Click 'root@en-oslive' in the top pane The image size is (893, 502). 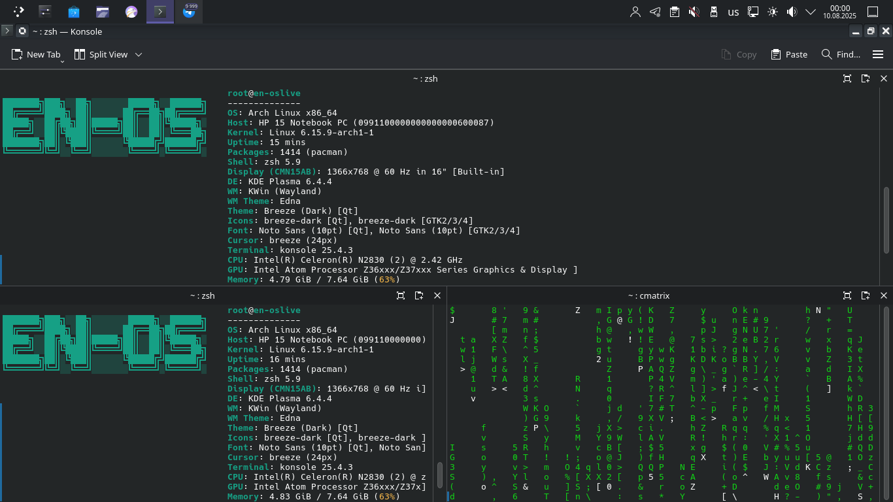coord(264,93)
